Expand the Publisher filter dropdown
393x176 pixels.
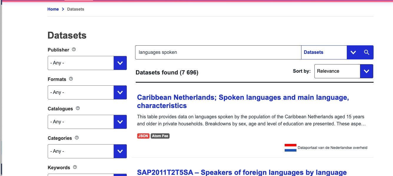[120, 63]
